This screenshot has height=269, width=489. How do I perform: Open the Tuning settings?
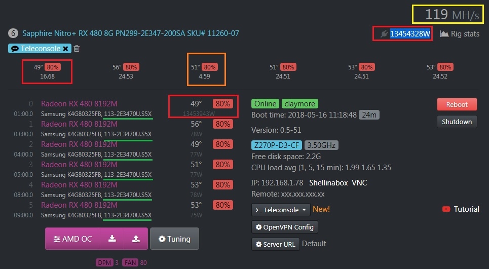tap(174, 239)
